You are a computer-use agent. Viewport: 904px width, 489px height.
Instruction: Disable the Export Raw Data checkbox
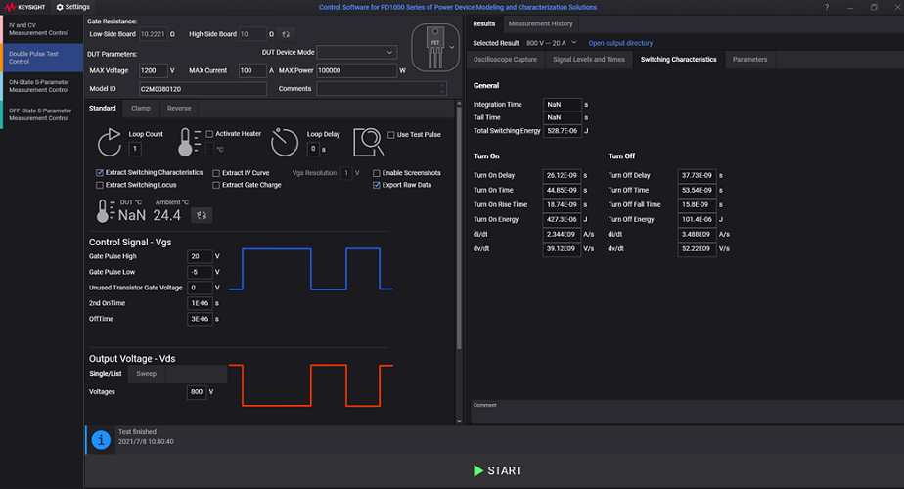[377, 185]
